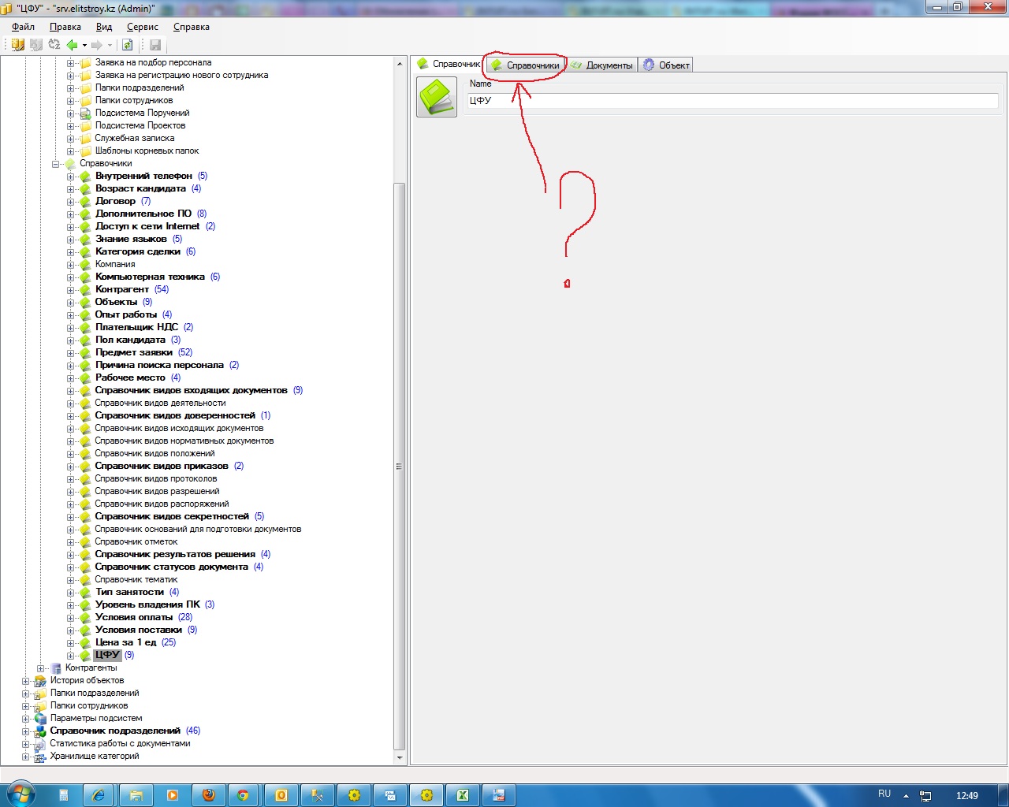Click the green back arrow in toolbar
This screenshot has height=807, width=1009.
click(72, 45)
